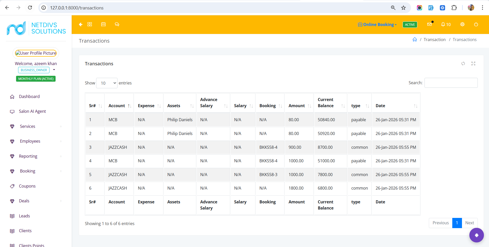
Task: Click the Transaction breadcrumb link
Action: (x=435, y=40)
